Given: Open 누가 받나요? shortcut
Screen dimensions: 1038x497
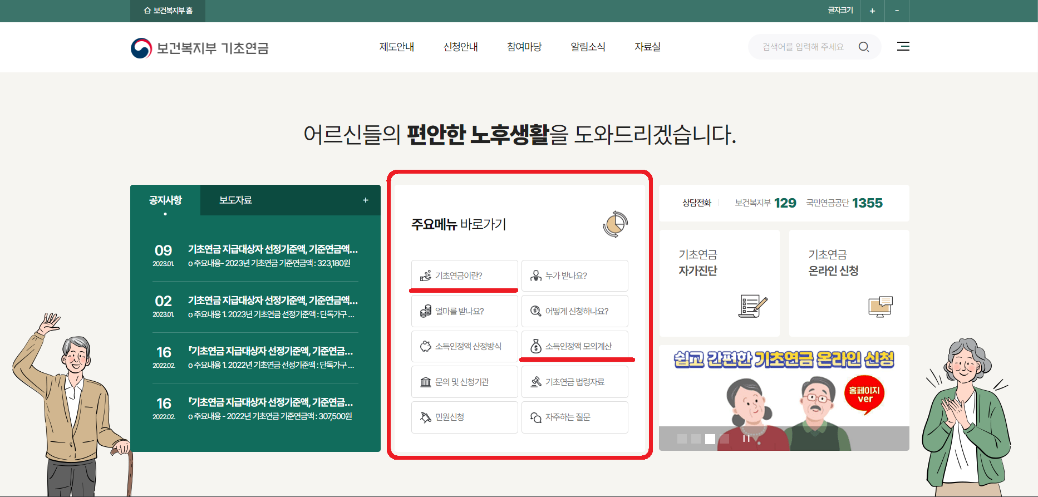Looking at the screenshot, I should coord(575,275).
